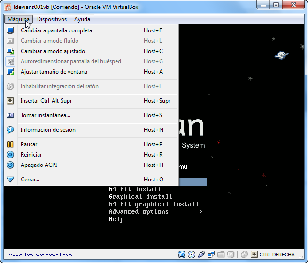Image resolution: width=308 pixels, height=263 pixels.
Task: Click the adjust window size icon
Action: 10,72
